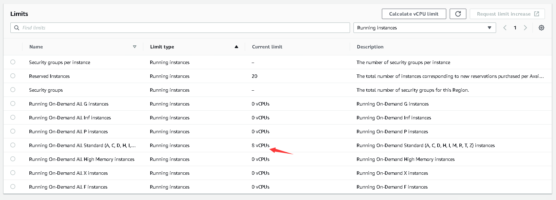Select Running On-Demand All Standard radio

tap(13, 145)
